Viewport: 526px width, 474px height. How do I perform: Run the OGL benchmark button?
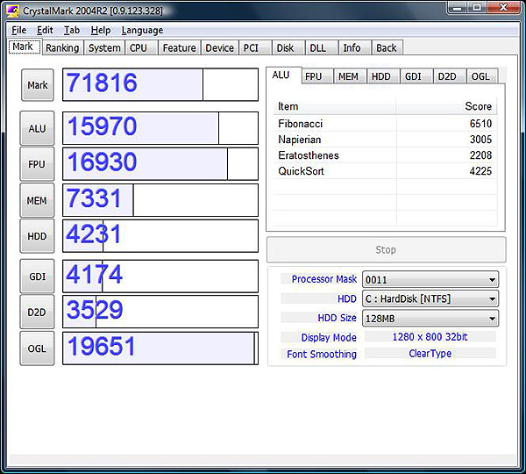[x=37, y=348]
